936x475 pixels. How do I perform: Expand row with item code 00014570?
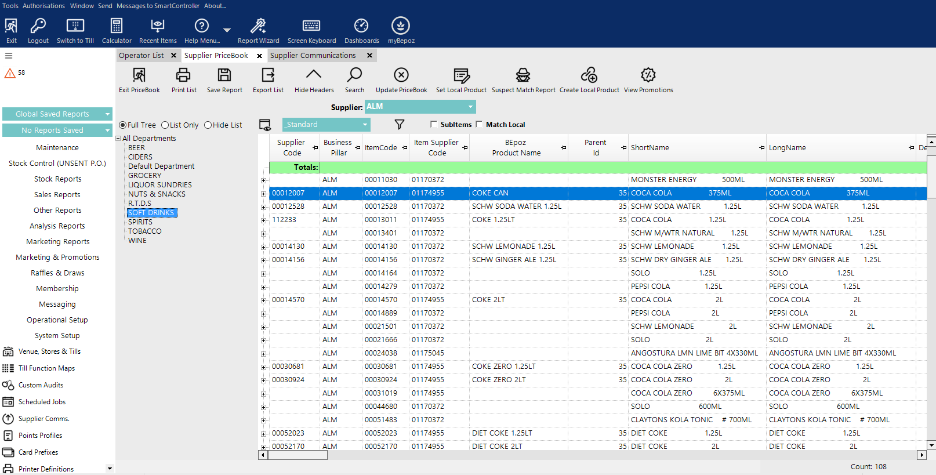pos(263,300)
